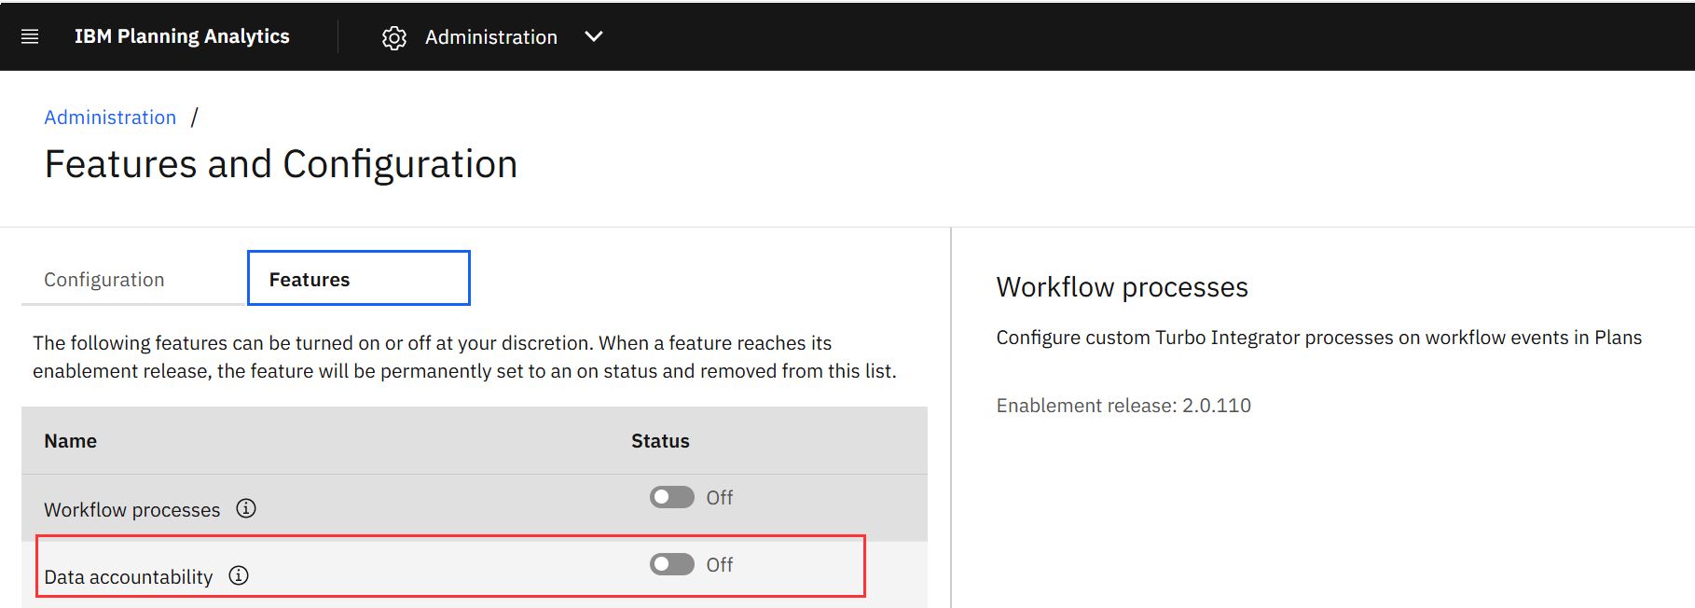Expand the Administration chevron in header
The height and width of the screenshot is (608, 1695).
[x=594, y=36]
